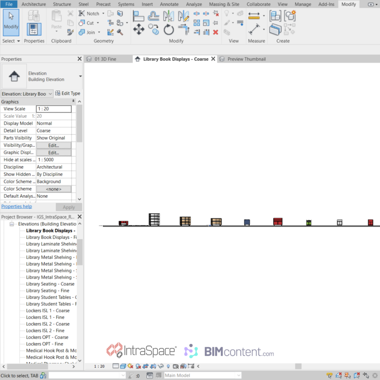Click the red Delete icon
This screenshot has height=380, width=380.
click(x=215, y=32)
